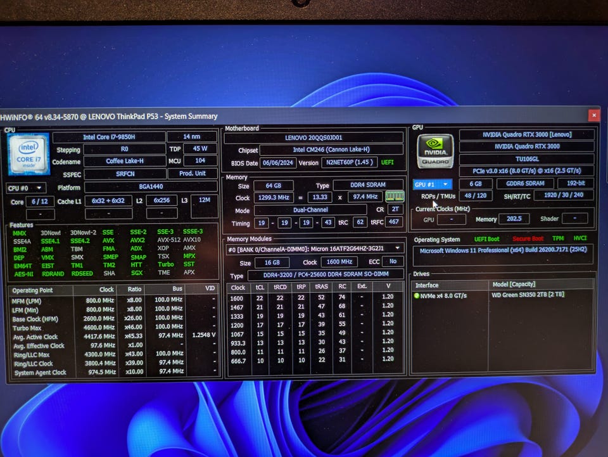Screen dimensions: 608x457
Task: Click the WD Green SN350 2TB drive row
Action: coord(503,295)
